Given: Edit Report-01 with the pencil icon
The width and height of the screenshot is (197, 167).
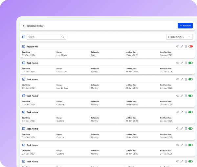Looking at the screenshot, I should [x=182, y=46].
